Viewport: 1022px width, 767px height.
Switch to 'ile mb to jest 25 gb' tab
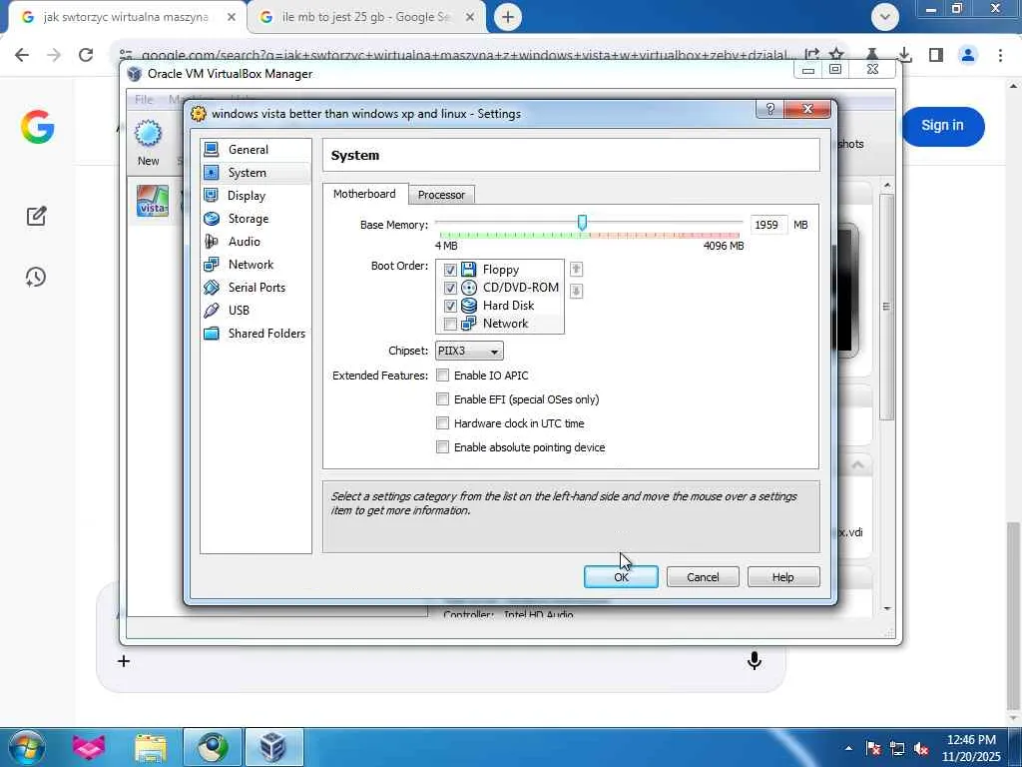tap(365, 18)
